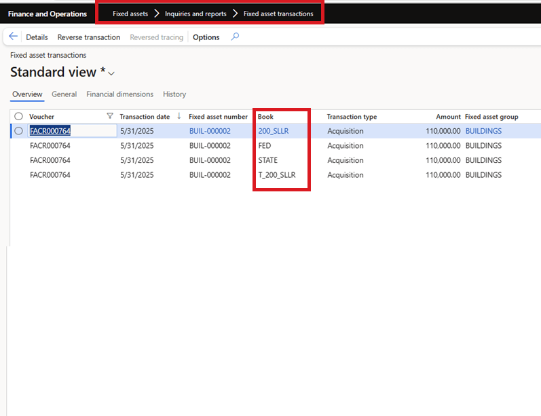Click the search magnifier icon in toolbar
541x416 pixels.
pos(235,37)
